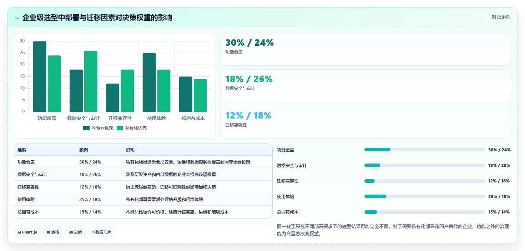Click the 数据安全与审计 x-axis label on chart
The image size is (525, 251).
[x=84, y=118]
